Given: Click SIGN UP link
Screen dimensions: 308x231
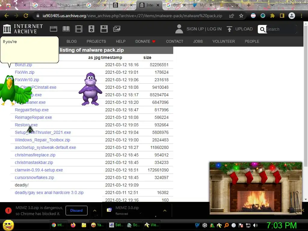Looking at the screenshot, I should point(195,29).
